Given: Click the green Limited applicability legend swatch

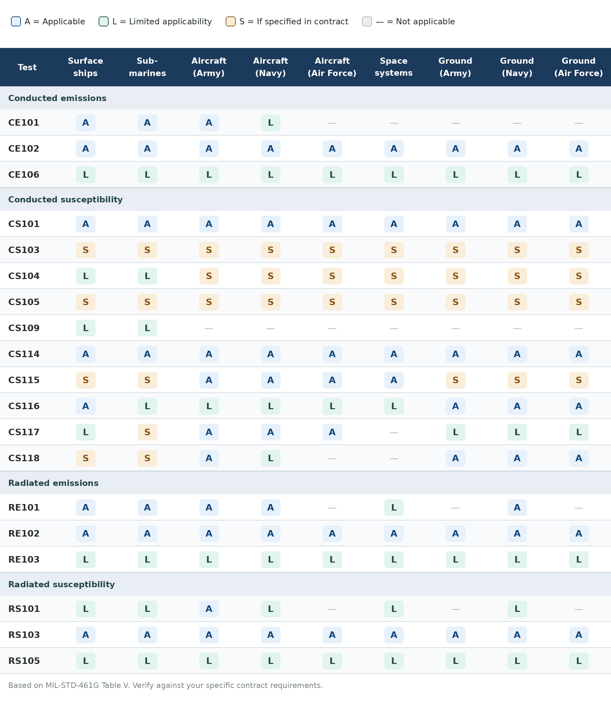Looking at the screenshot, I should click(103, 22).
